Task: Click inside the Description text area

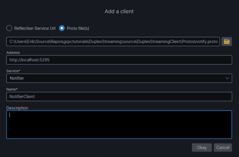Action: point(119,125)
